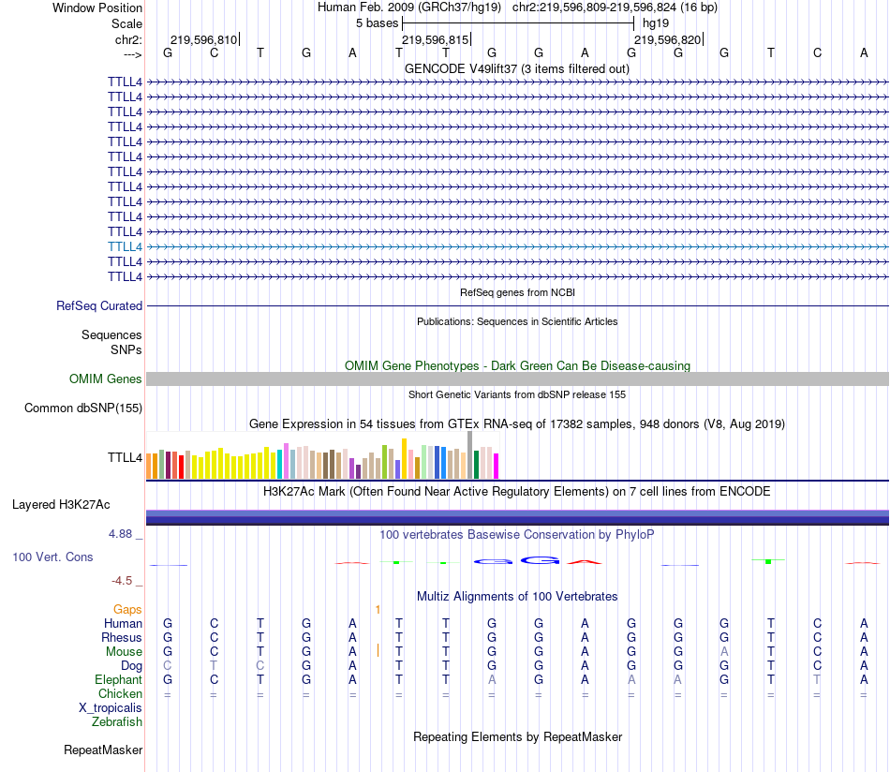Image resolution: width=890 pixels, height=772 pixels.
Task: Click the Scale label
Action: pos(127,23)
